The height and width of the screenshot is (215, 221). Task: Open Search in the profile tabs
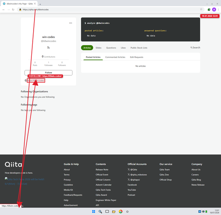(x=195, y=47)
